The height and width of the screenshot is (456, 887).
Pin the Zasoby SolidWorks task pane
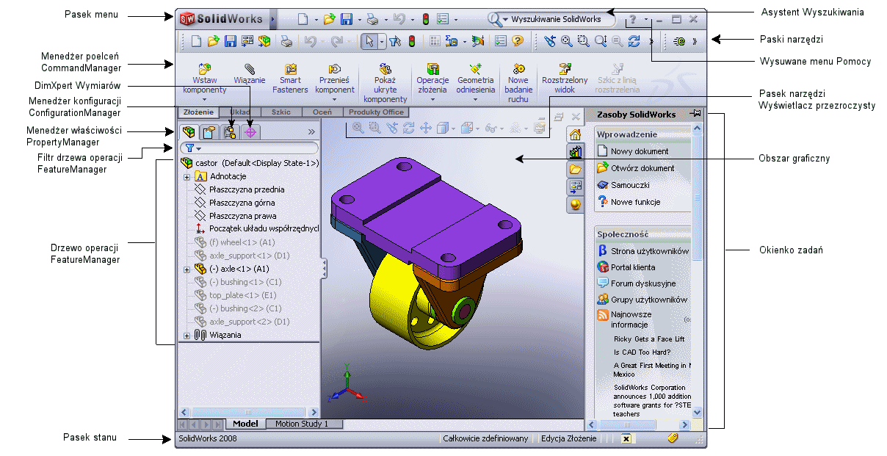[x=695, y=114]
